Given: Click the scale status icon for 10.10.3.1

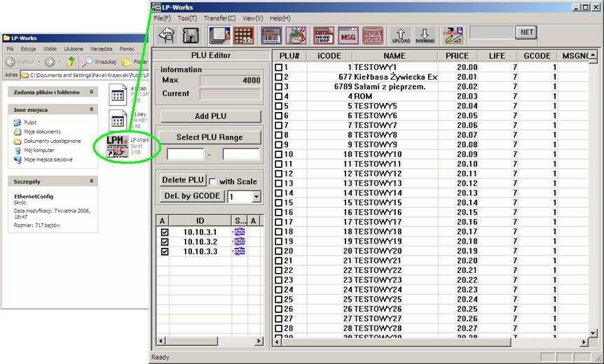Looking at the screenshot, I should 239,232.
